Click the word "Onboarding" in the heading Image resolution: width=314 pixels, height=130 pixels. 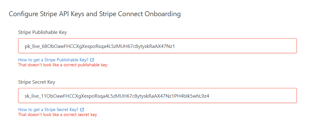[163, 14]
